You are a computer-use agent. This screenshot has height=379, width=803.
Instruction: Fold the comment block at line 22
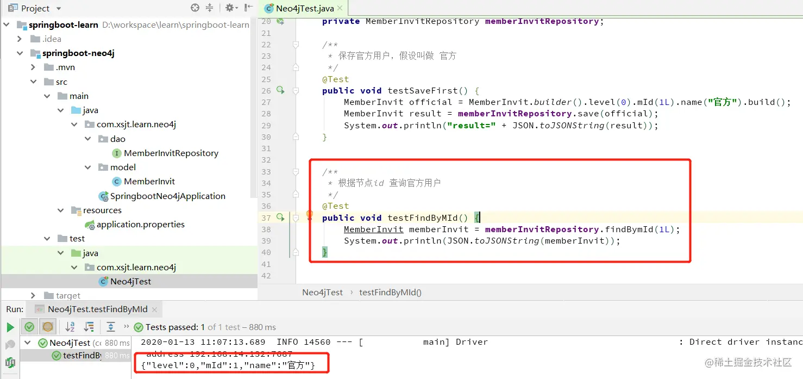(296, 45)
